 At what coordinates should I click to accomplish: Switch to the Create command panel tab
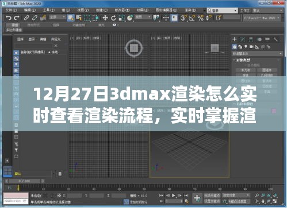tap(235, 40)
